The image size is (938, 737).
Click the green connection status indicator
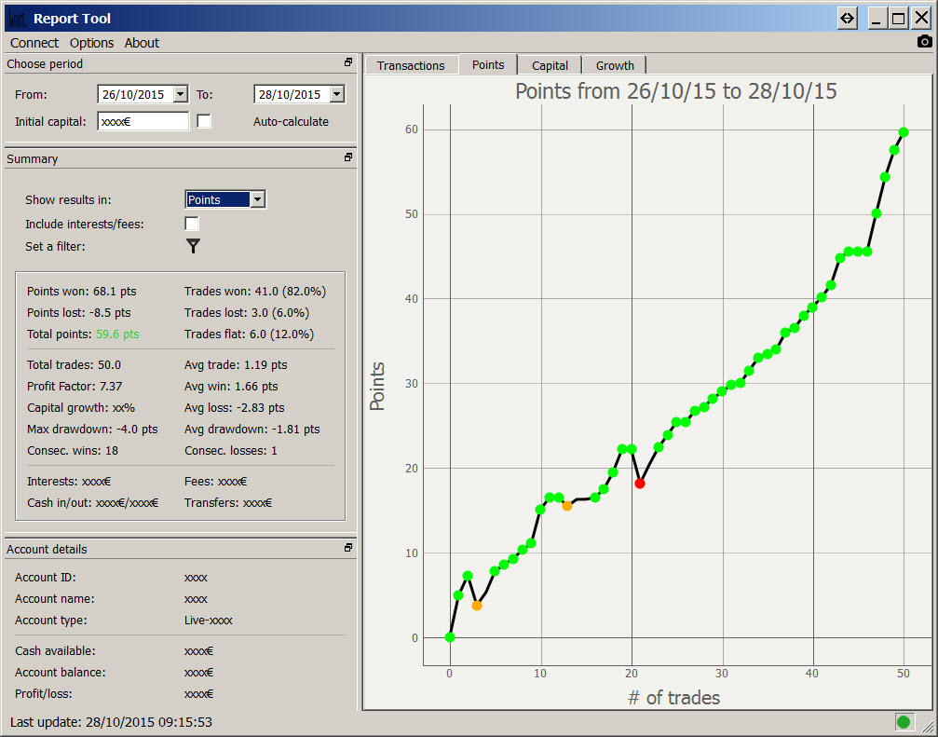(x=903, y=721)
